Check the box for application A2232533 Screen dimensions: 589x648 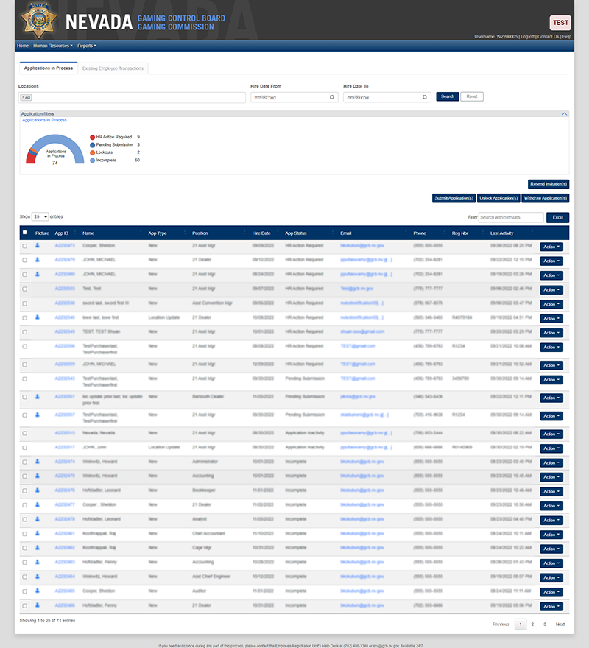(25, 289)
